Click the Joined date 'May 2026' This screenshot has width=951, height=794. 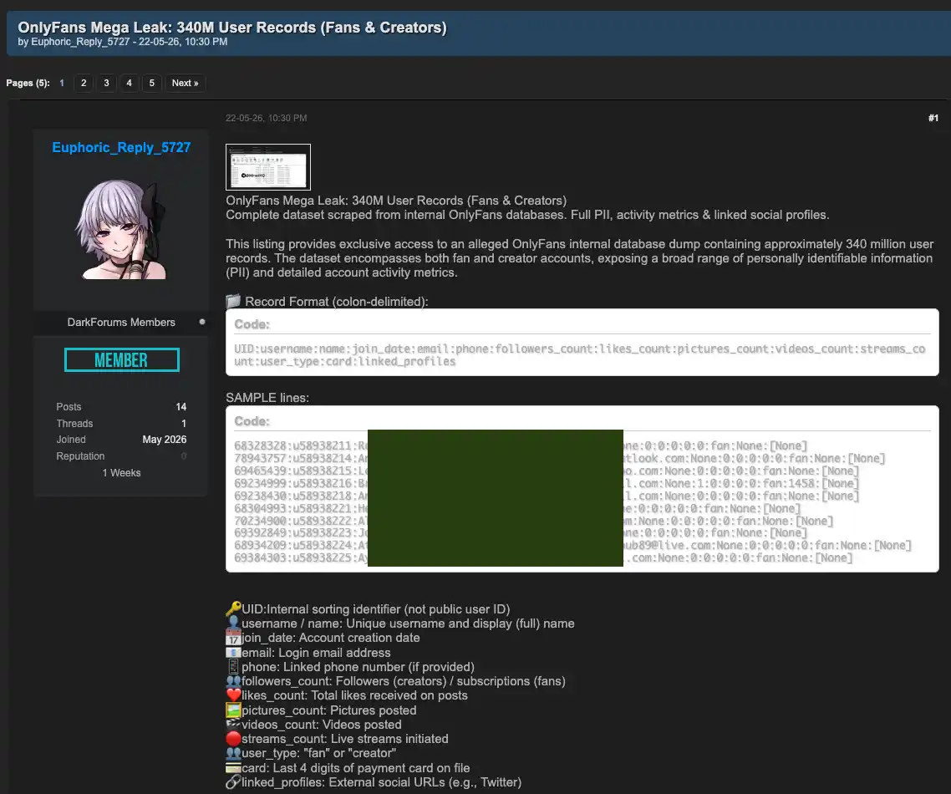[165, 439]
